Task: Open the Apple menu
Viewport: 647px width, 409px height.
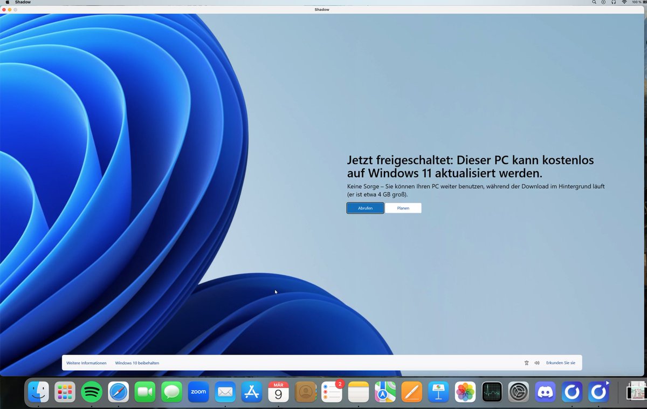Action: pyautogui.click(x=7, y=2)
